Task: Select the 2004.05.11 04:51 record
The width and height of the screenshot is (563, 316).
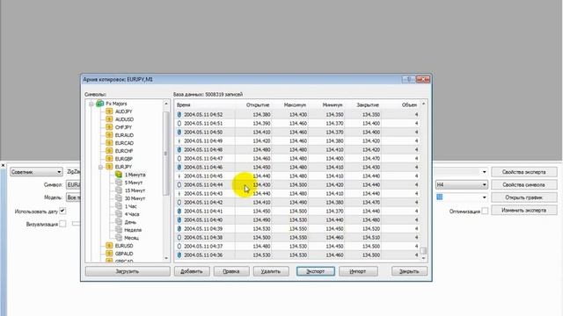Action: pyautogui.click(x=297, y=123)
